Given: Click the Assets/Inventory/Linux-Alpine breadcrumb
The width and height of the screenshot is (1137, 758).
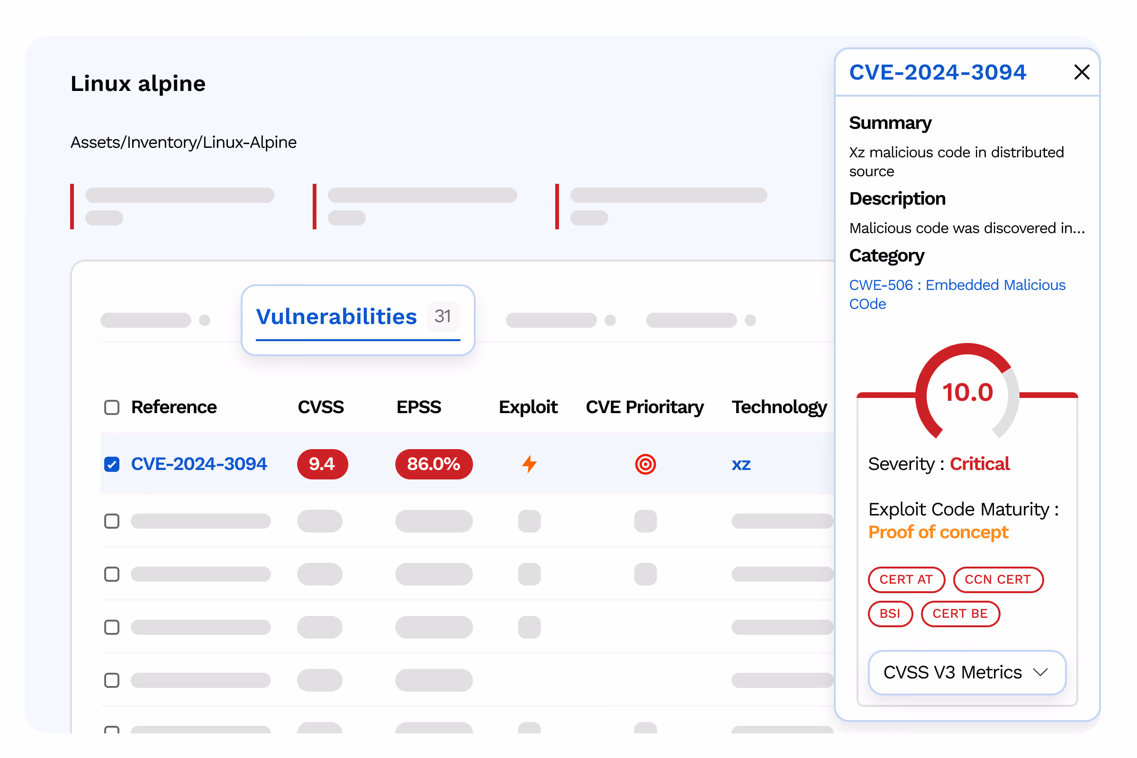Looking at the screenshot, I should [x=183, y=142].
